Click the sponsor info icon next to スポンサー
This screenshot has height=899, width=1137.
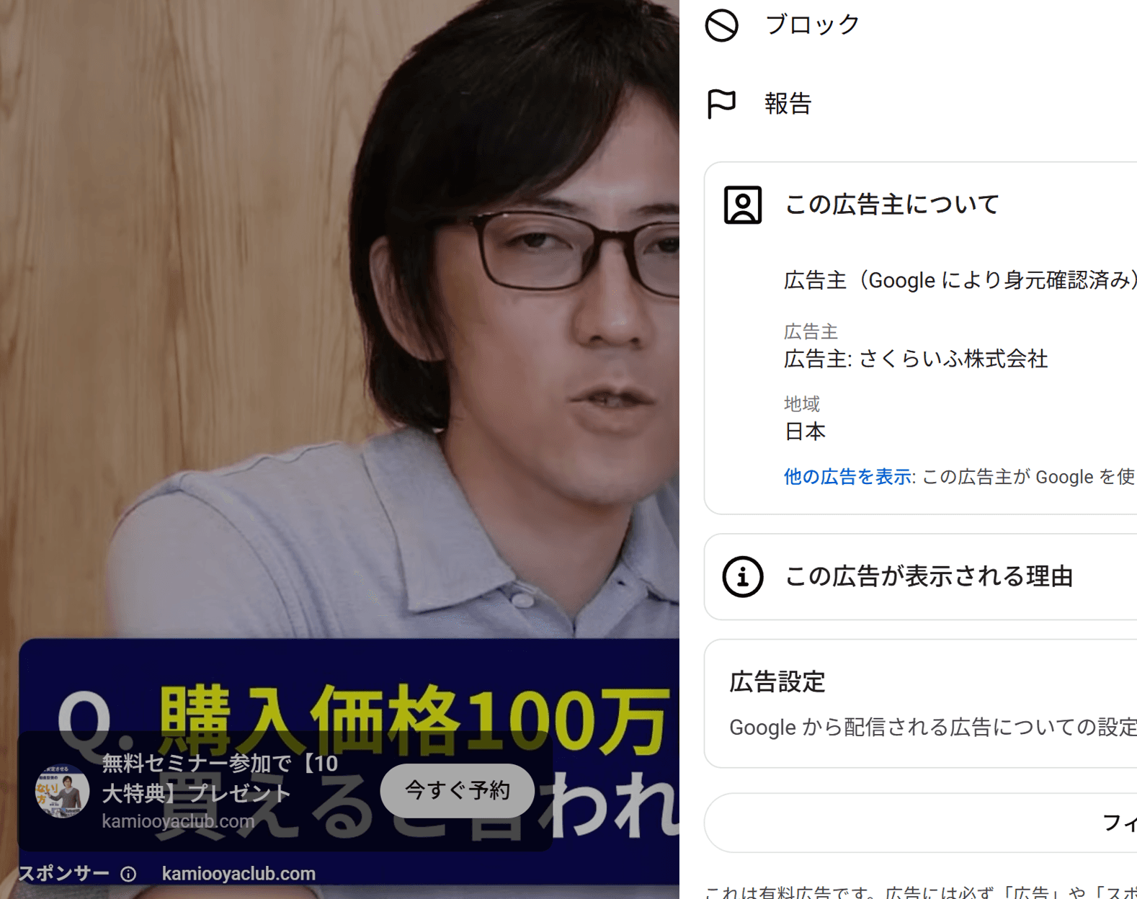128,874
